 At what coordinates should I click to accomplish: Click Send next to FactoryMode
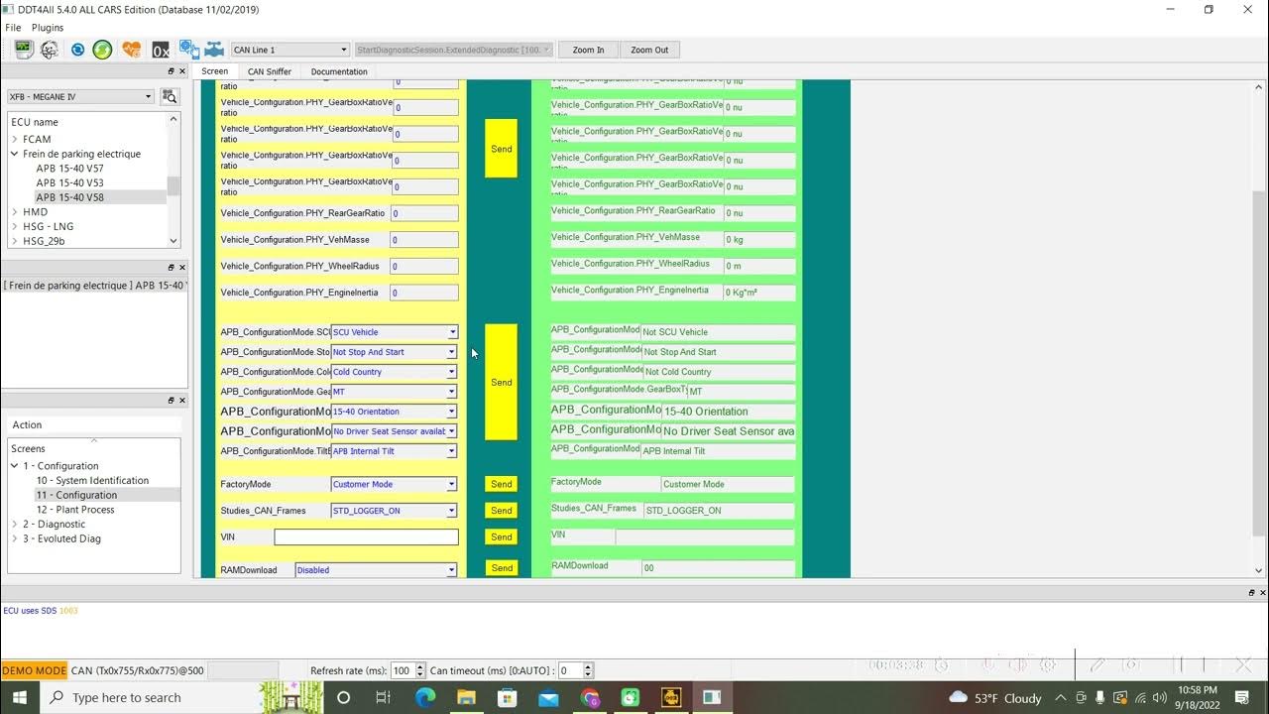501,484
